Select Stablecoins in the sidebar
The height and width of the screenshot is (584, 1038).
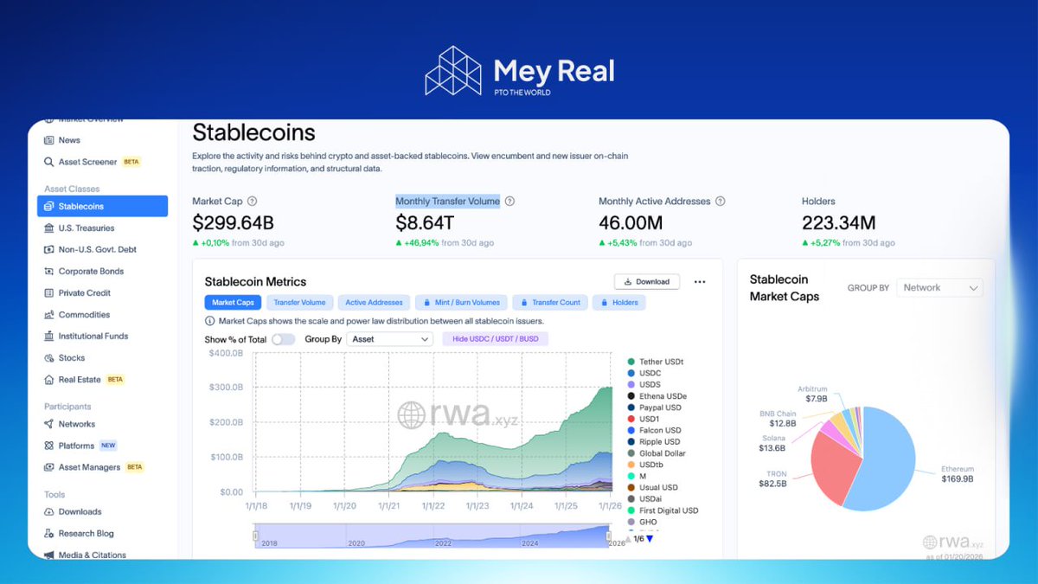click(x=102, y=206)
